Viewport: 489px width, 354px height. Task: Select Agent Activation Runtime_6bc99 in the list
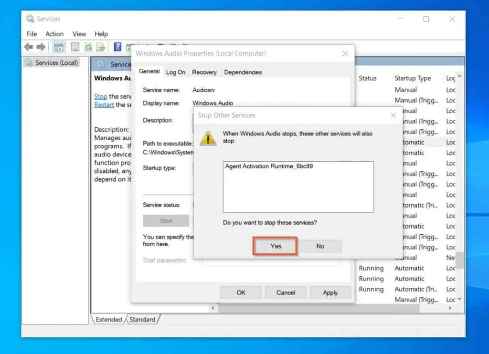pos(269,166)
